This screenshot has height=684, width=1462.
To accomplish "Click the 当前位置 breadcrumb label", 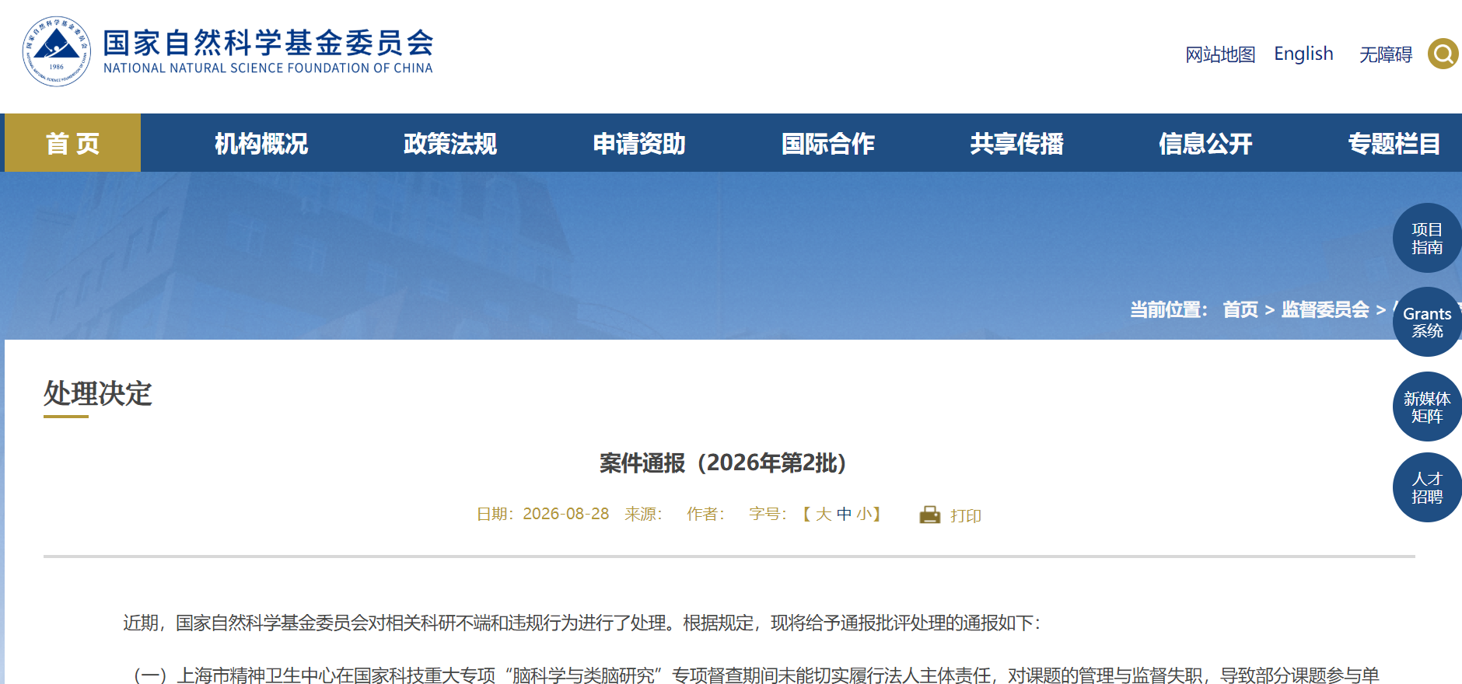I will [1169, 309].
